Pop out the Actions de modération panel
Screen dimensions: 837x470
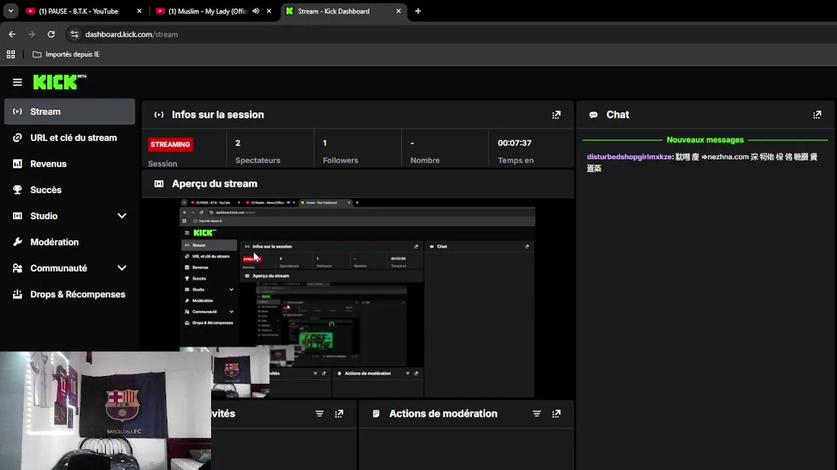pyautogui.click(x=556, y=414)
